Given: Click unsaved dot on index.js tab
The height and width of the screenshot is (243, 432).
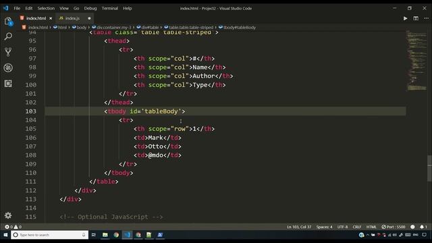Looking at the screenshot, I should pyautogui.click(x=89, y=18).
